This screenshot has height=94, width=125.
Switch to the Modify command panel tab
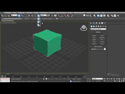point(93,23)
